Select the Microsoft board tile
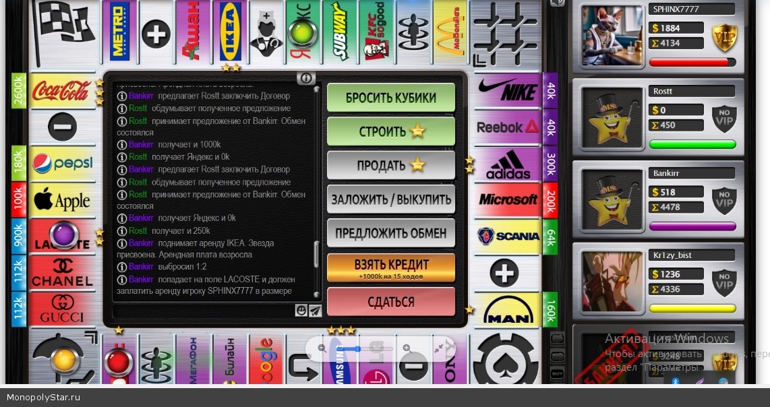The width and height of the screenshot is (770, 407). pyautogui.click(x=508, y=200)
